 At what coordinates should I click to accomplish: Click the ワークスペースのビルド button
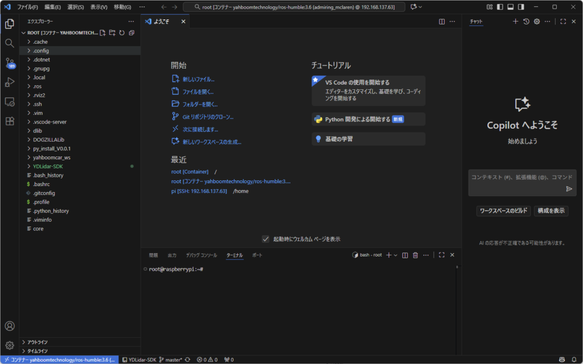503,211
